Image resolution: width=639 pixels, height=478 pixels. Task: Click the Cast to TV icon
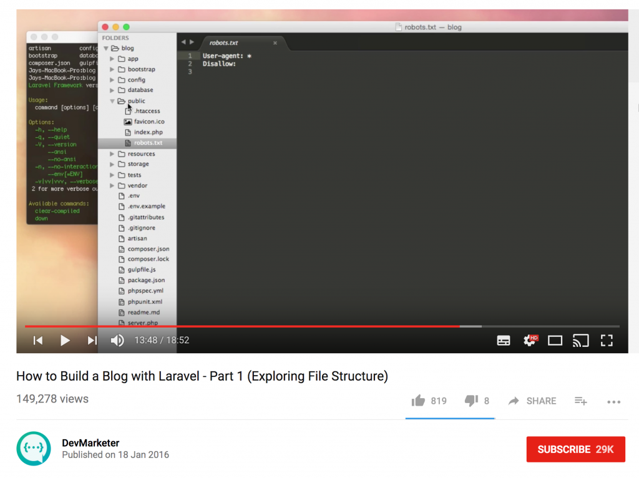pos(580,340)
